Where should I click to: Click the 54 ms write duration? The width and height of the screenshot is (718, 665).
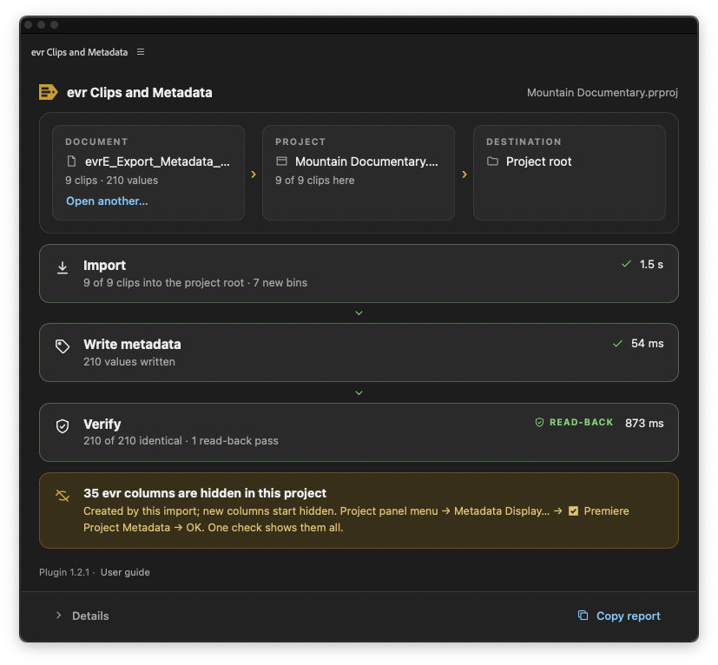647,344
